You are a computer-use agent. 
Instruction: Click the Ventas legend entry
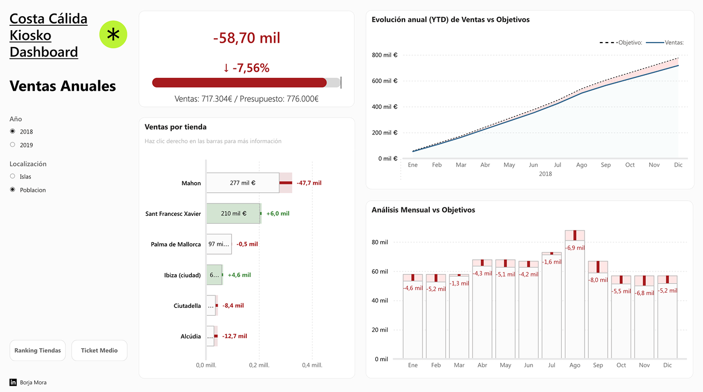(x=665, y=43)
